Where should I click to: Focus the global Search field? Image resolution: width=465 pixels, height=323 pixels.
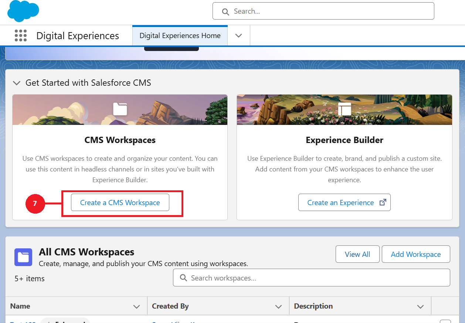click(x=329, y=11)
